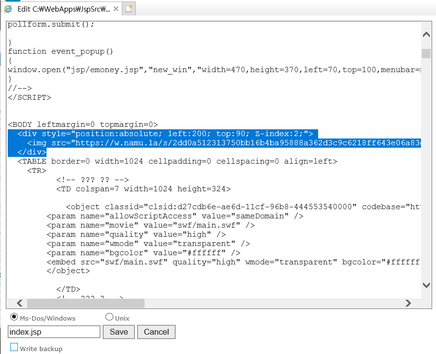
Task: Select Unix line ending option
Action: point(109,317)
